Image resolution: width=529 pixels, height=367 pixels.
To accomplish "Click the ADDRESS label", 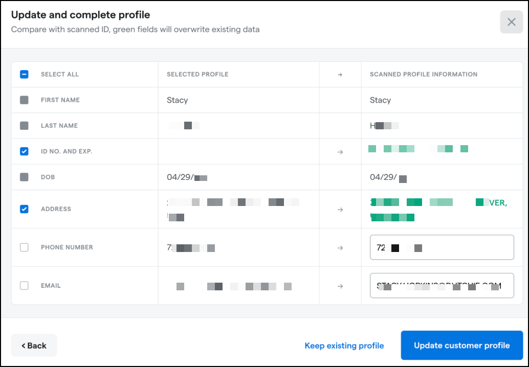I will (56, 209).
